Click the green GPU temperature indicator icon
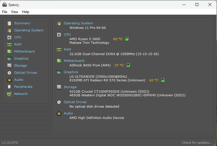Viewport: 217px width, 146px height. pyautogui.click(x=163, y=80)
